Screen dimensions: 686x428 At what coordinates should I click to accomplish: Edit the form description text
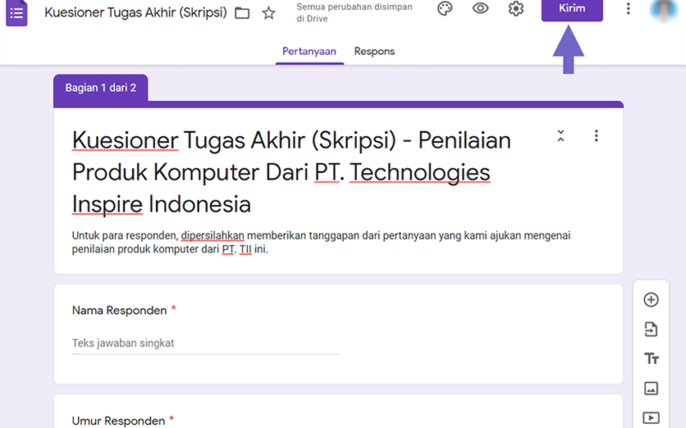click(x=321, y=242)
